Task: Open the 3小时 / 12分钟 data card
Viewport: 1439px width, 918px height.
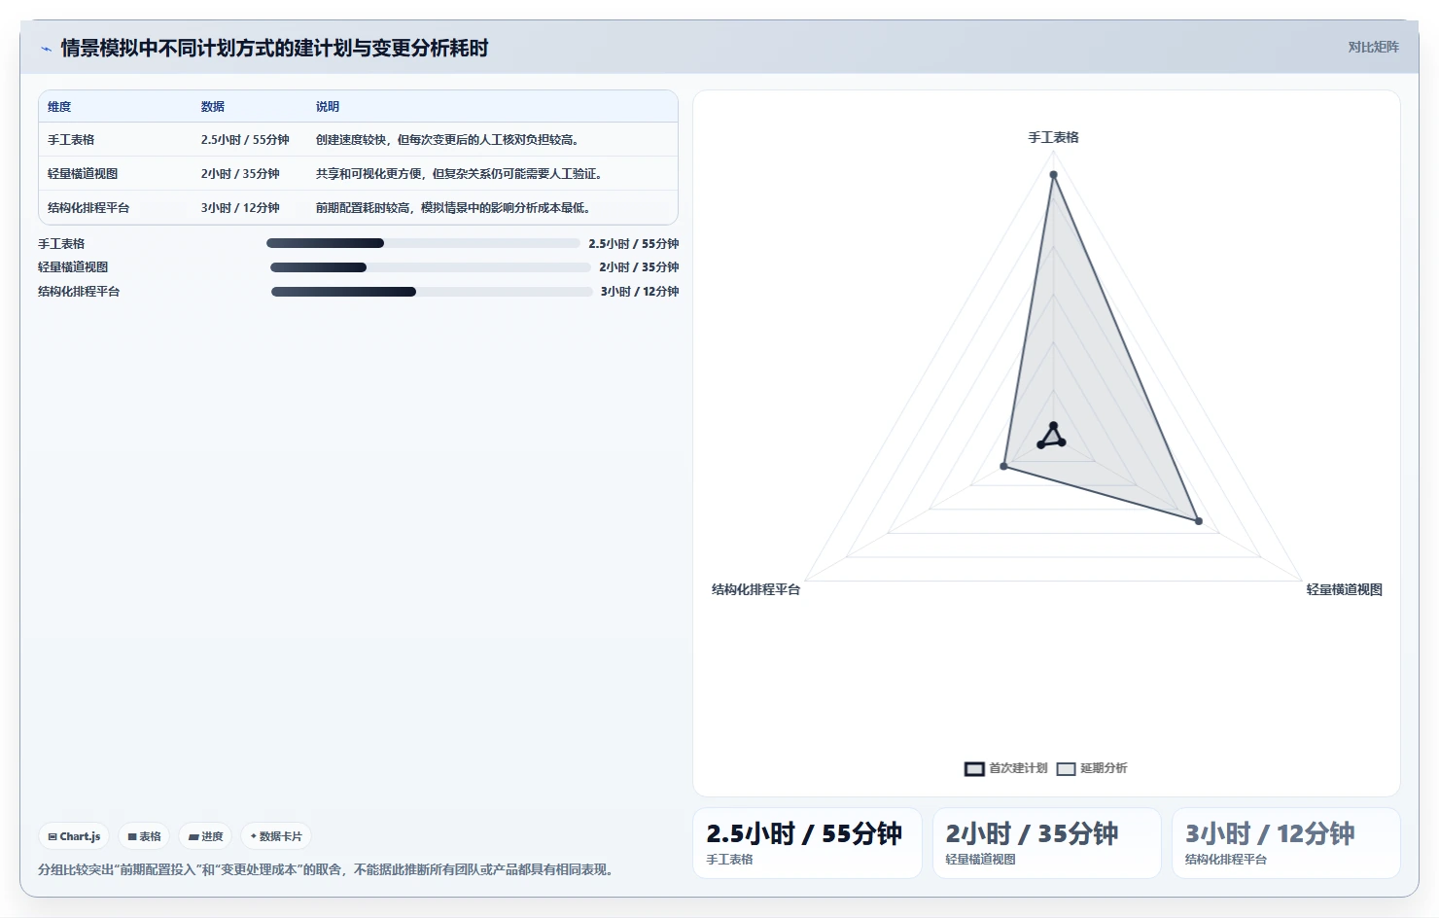Action: (x=1286, y=843)
